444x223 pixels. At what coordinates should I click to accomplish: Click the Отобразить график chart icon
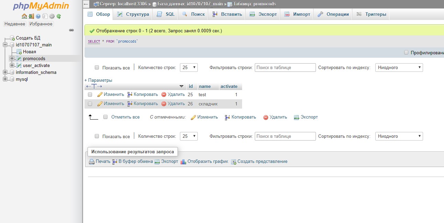point(183,161)
